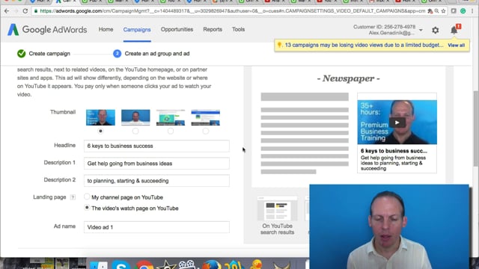This screenshot has width=479, height=269.
Task: Open Skype from the dock
Action: (121, 265)
